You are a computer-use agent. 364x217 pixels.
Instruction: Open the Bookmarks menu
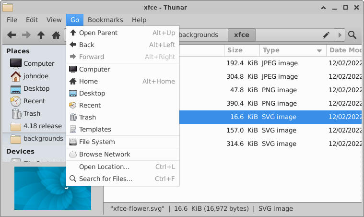coord(106,20)
